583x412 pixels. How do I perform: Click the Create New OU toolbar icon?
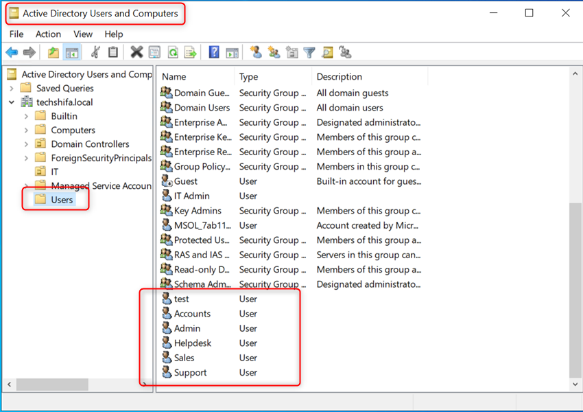pos(292,52)
